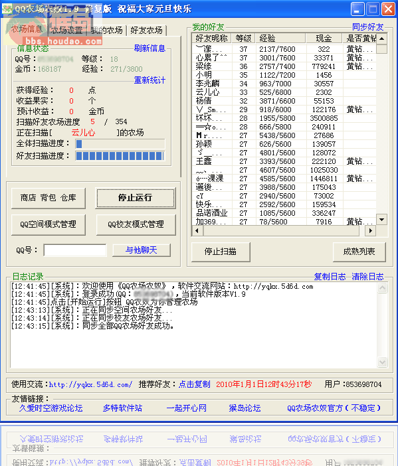
Task: Click the 停止运行 button
Action: [x=136, y=198]
